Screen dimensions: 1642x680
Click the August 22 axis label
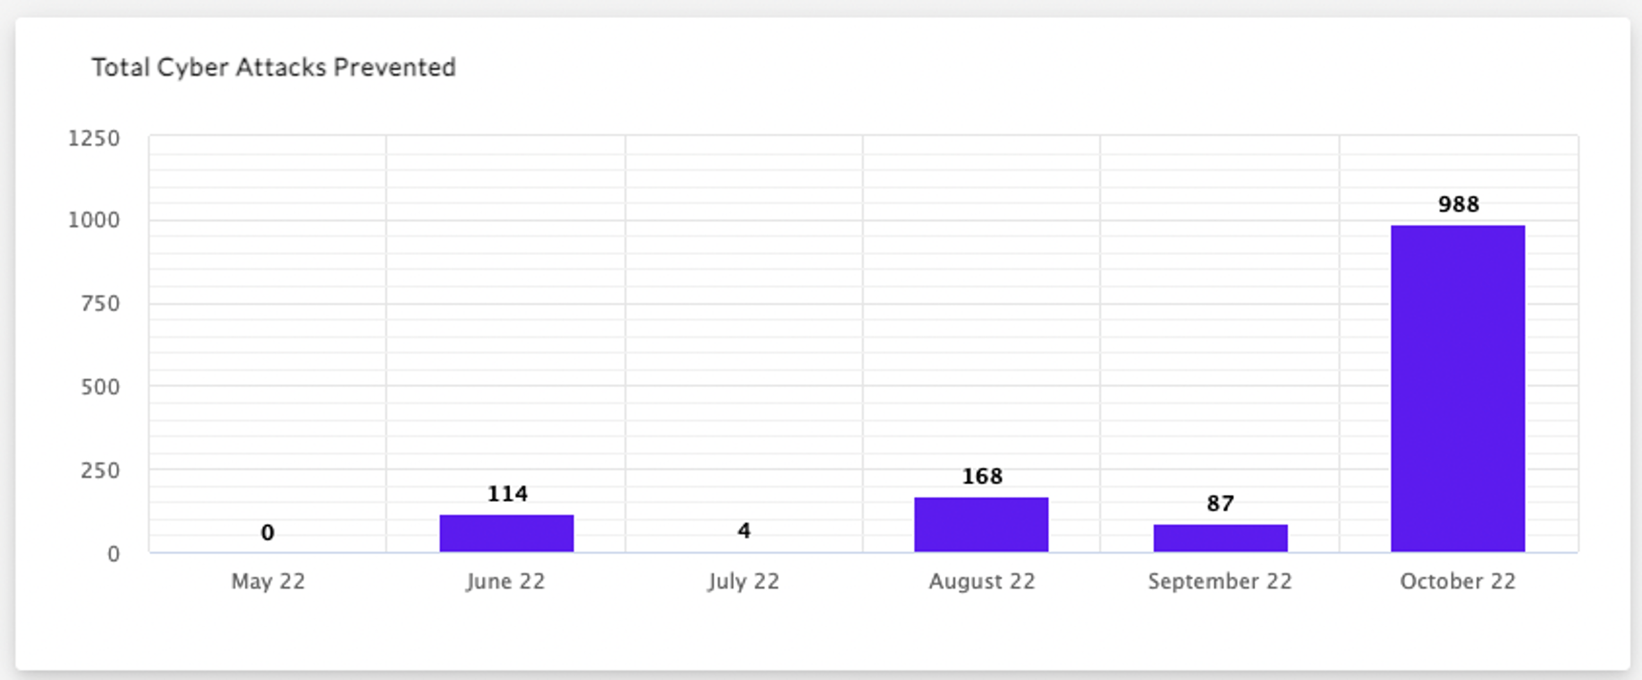(982, 581)
